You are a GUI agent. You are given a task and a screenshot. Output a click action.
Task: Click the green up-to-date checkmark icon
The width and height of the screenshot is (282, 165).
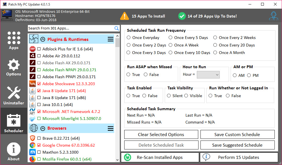[x=182, y=16]
